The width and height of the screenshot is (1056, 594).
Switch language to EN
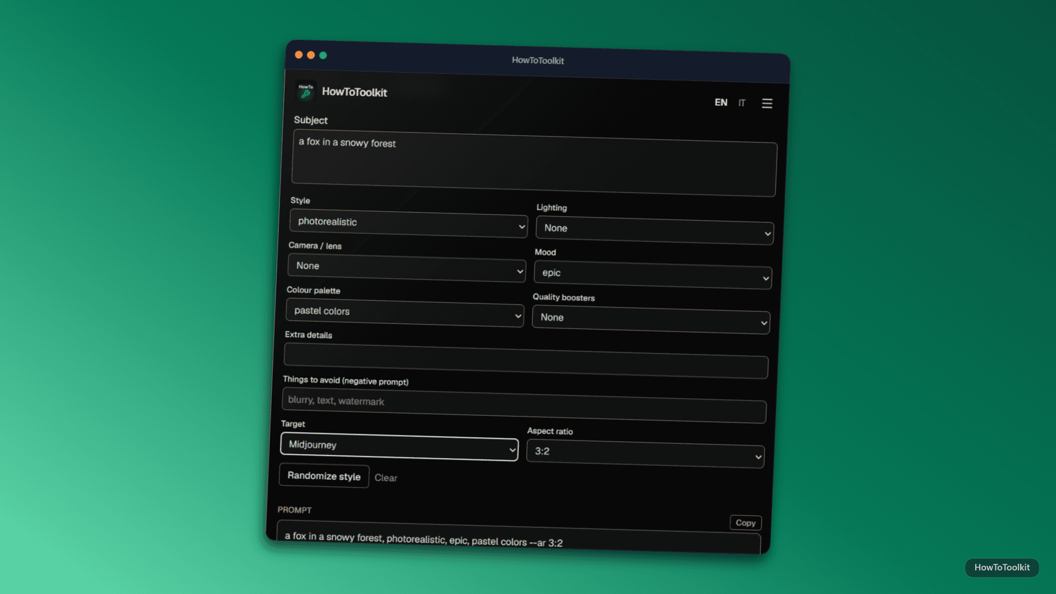click(x=721, y=102)
